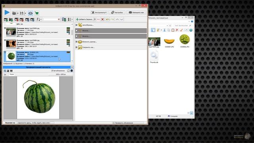The width and height of the screenshot is (254, 143).
Task: Select the melon slice thumbnail in Explorer
Action: [x=169, y=41]
